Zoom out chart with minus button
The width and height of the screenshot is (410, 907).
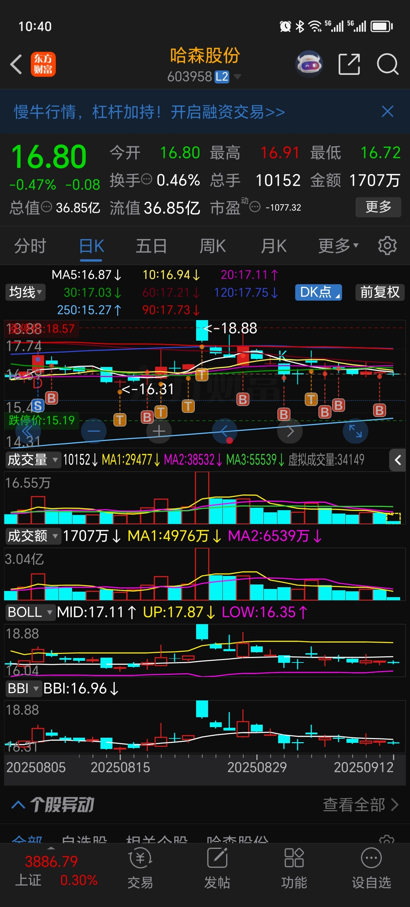[x=94, y=431]
